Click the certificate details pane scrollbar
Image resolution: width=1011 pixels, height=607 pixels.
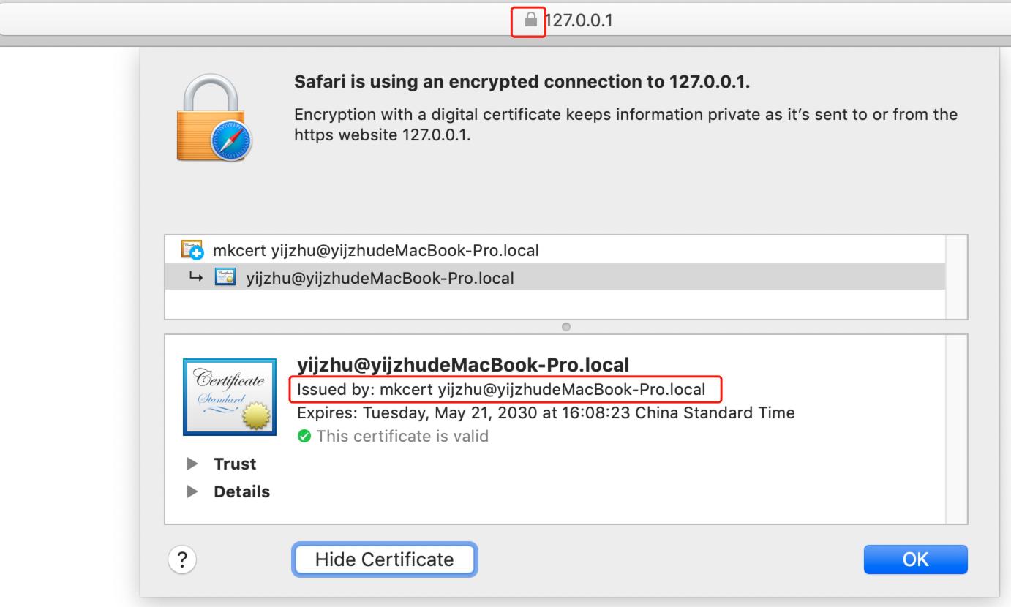(x=956, y=429)
